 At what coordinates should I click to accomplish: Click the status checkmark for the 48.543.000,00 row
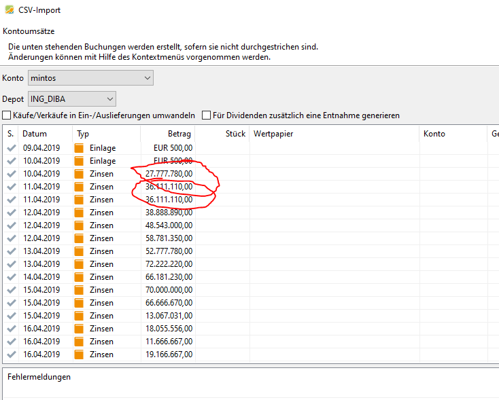click(x=11, y=225)
